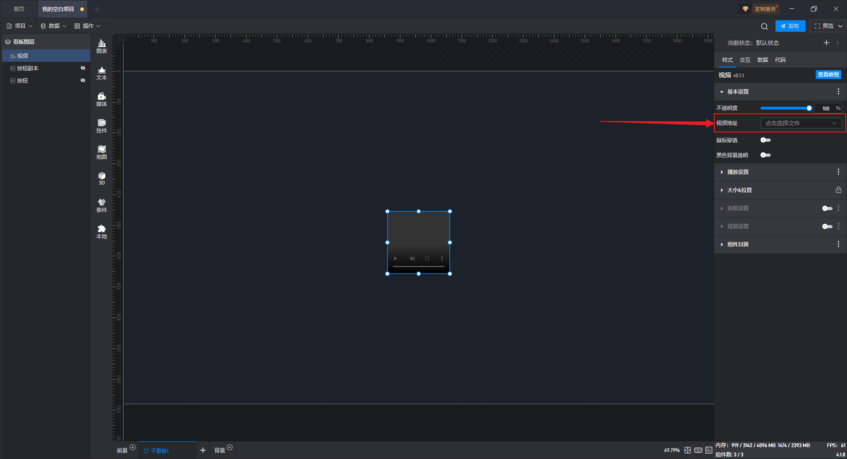Collapse the 基本设置 section
The image size is (847, 459).
(x=722, y=92)
